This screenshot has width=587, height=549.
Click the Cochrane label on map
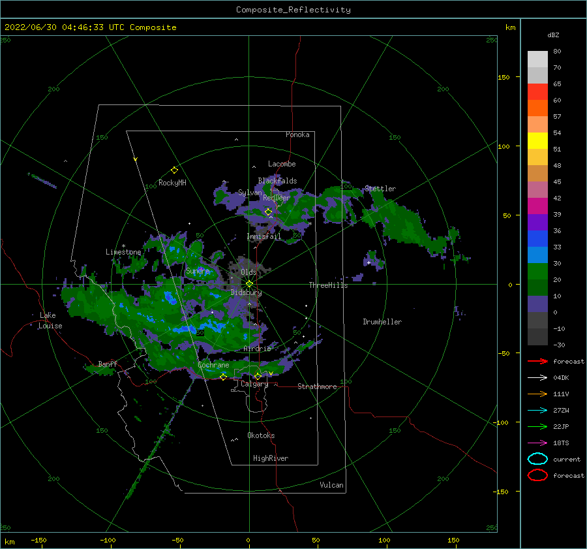[x=213, y=365]
